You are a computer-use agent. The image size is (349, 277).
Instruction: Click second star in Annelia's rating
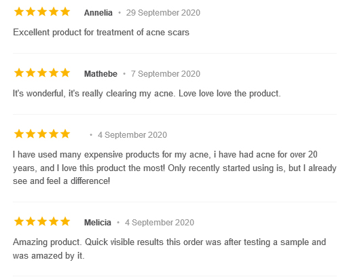point(31,12)
